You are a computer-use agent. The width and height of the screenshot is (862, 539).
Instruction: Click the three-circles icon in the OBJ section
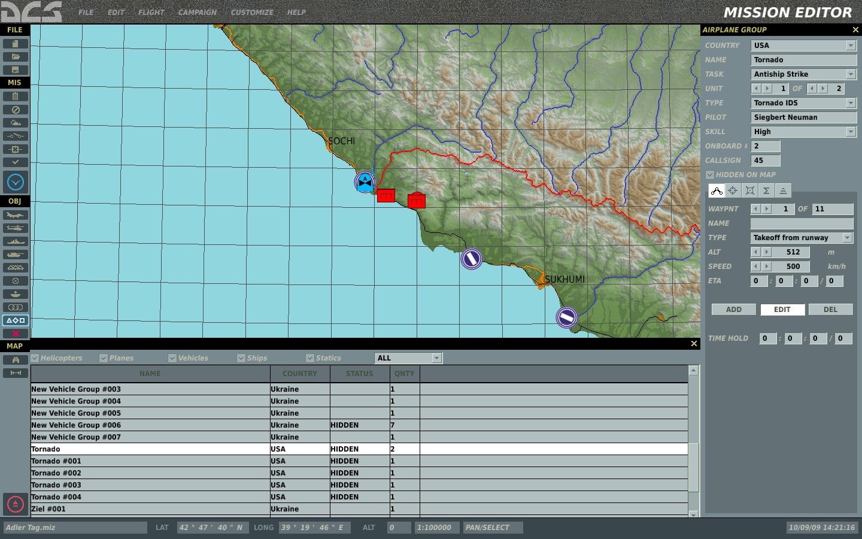[16, 307]
